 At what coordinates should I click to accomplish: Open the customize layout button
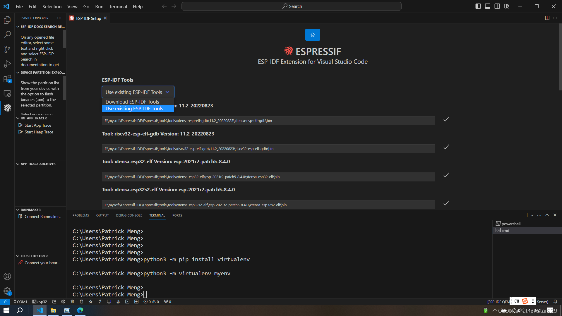507,6
